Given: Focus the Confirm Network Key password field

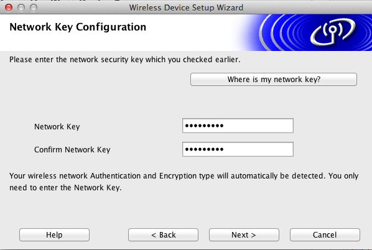Looking at the screenshot, I should [x=238, y=149].
